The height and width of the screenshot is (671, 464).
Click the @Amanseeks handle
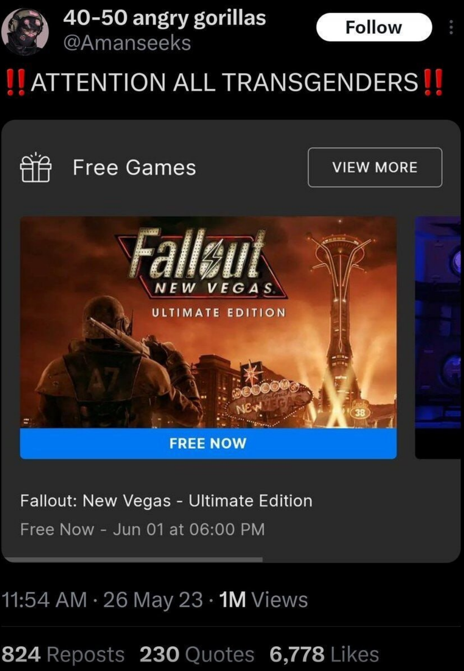pyautogui.click(x=127, y=43)
